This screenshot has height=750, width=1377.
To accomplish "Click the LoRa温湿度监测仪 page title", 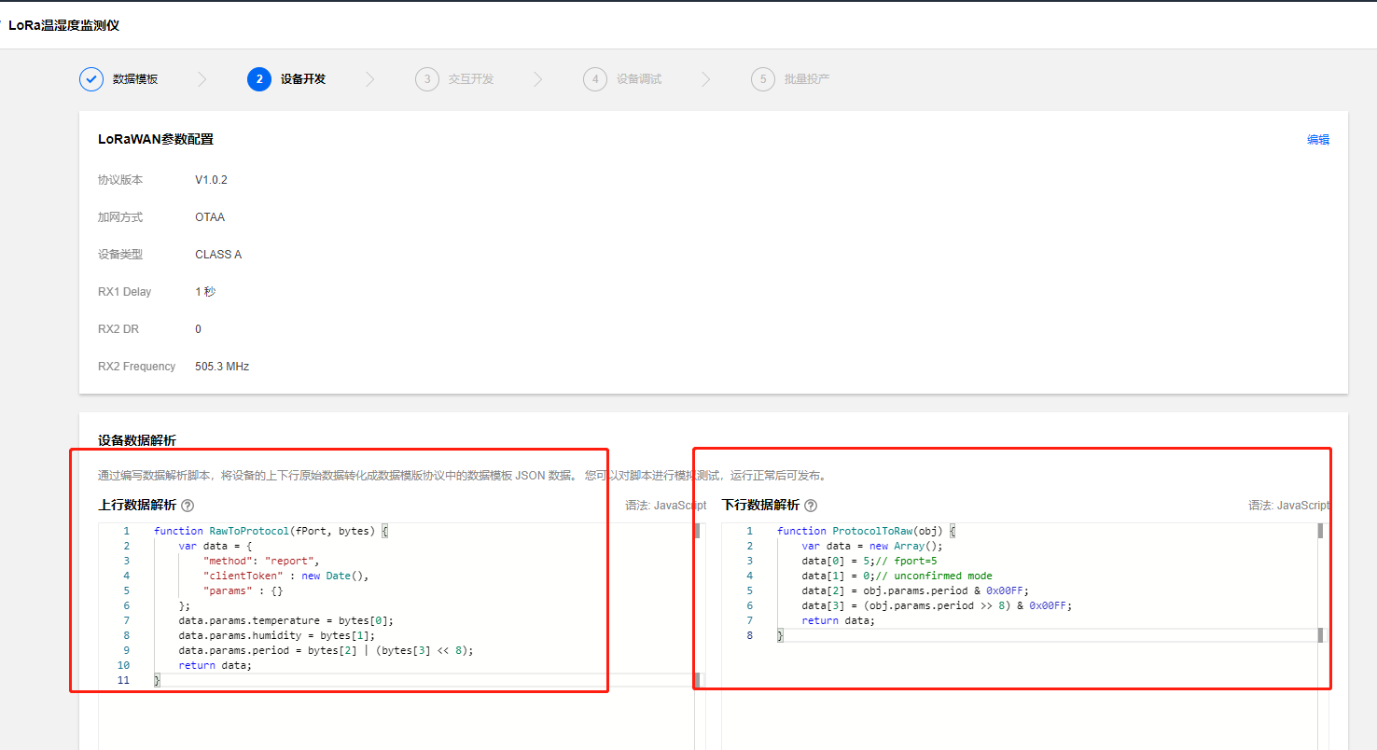I will pyautogui.click(x=63, y=25).
